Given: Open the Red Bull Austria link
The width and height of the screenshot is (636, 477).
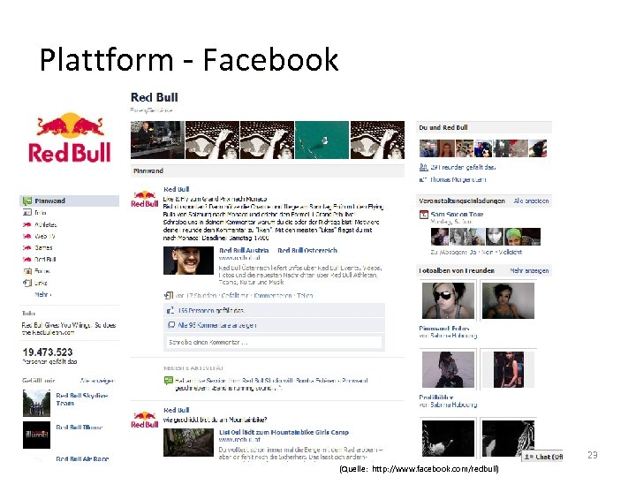Looking at the screenshot, I should (244, 250).
